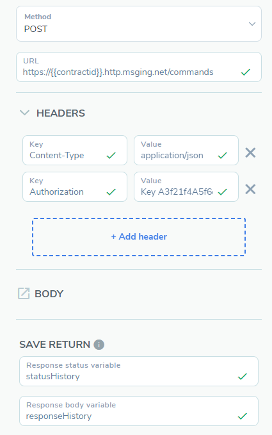272x435 pixels.
Task: Show the SAVE RETURN info tooltip icon
Action: (99, 345)
